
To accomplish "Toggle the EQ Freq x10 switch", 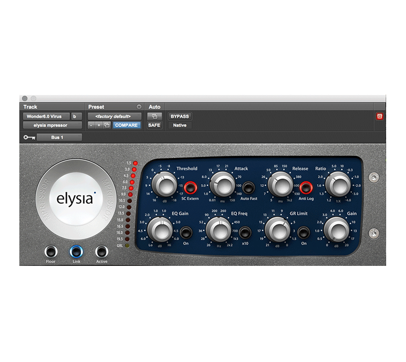I will pyautogui.click(x=245, y=232).
